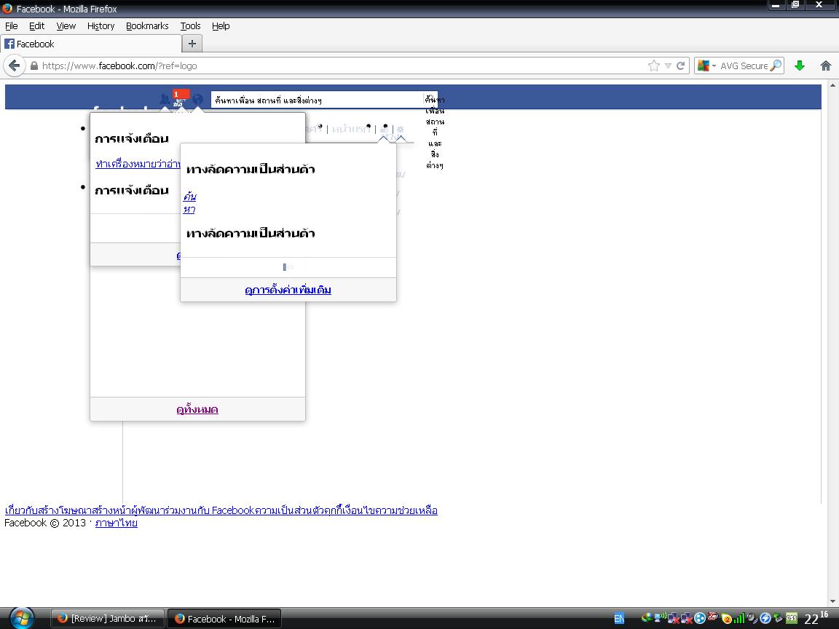This screenshot has height=629, width=839.
Task: Click Facebook friend requests icon
Action: pyautogui.click(x=165, y=99)
